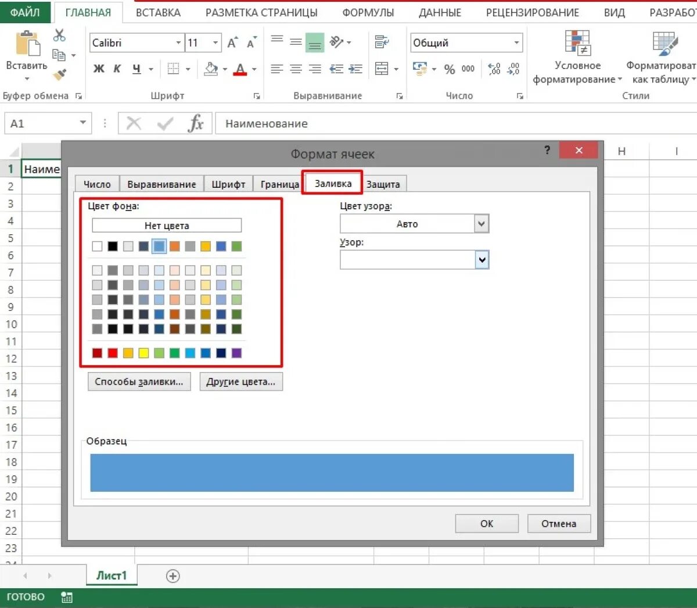Open the Узор pattern dropdown
The width and height of the screenshot is (697, 608).
482,260
